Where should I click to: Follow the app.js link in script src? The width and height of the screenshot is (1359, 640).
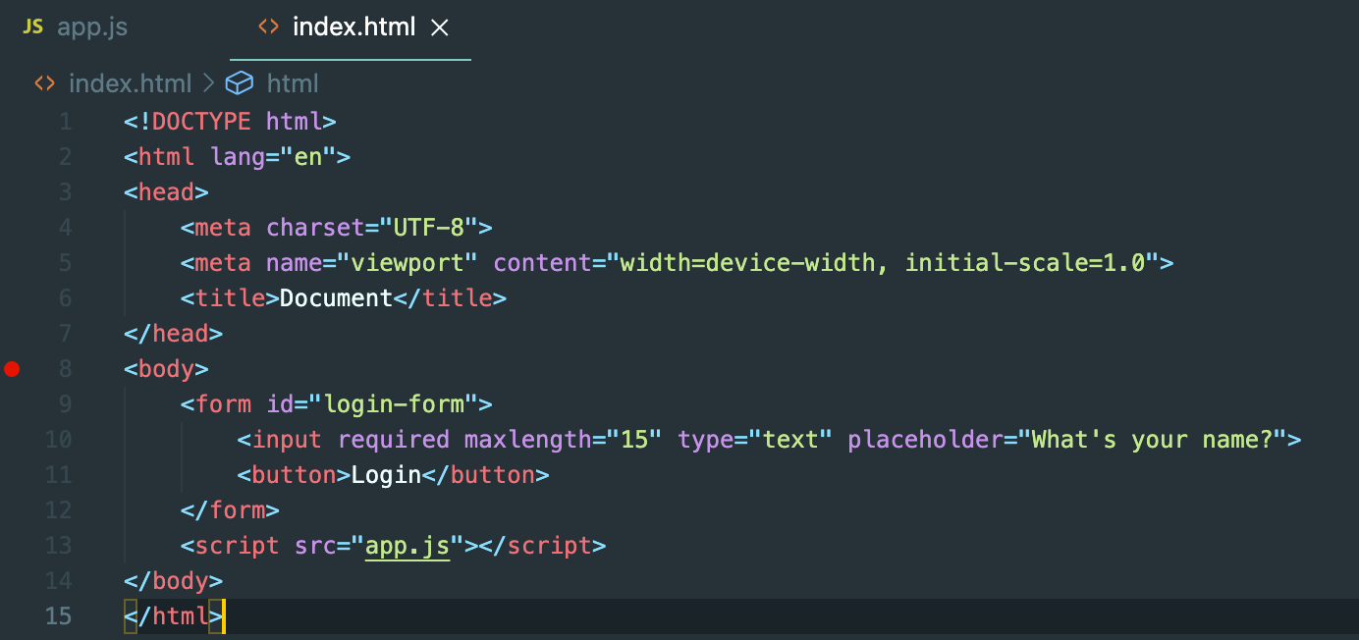pos(407,546)
